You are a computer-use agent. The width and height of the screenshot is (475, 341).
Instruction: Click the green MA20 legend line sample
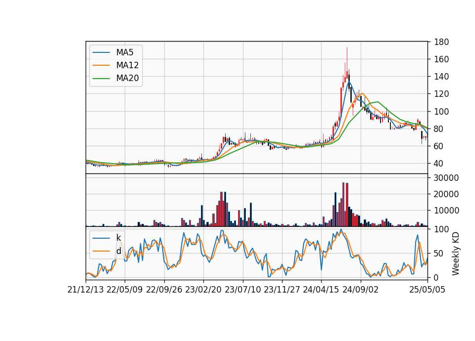point(101,78)
